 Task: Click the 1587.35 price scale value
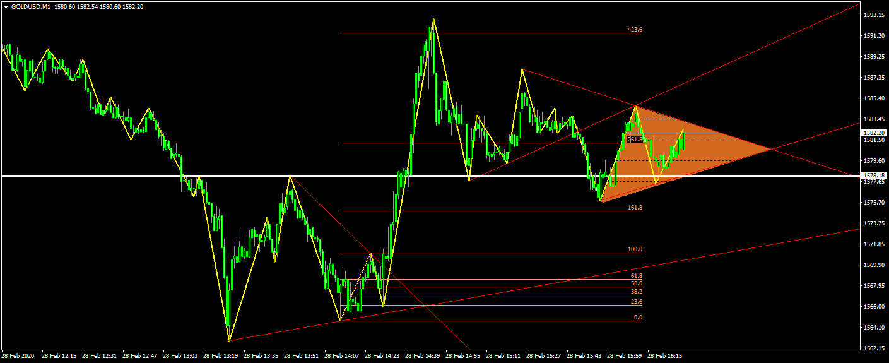tap(873, 77)
